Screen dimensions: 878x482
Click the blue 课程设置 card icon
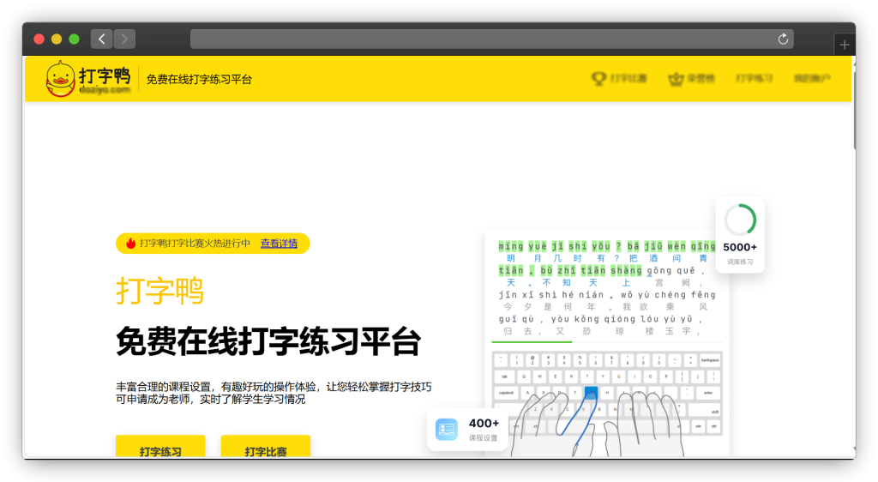[447, 429]
